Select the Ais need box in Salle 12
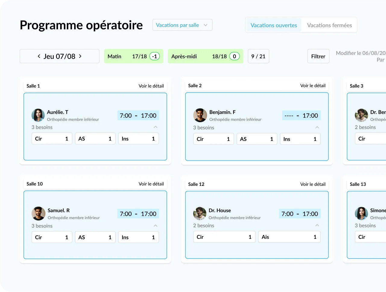The height and width of the screenshot is (292, 386). point(289,237)
